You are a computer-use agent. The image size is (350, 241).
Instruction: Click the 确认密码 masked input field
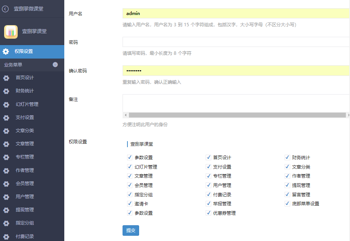point(236,71)
